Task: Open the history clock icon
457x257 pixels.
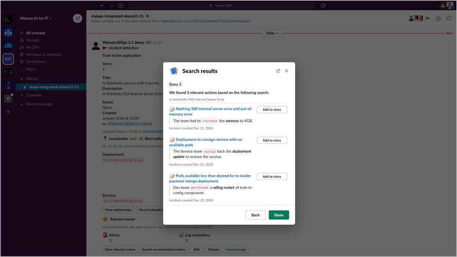Action: coord(120,6)
